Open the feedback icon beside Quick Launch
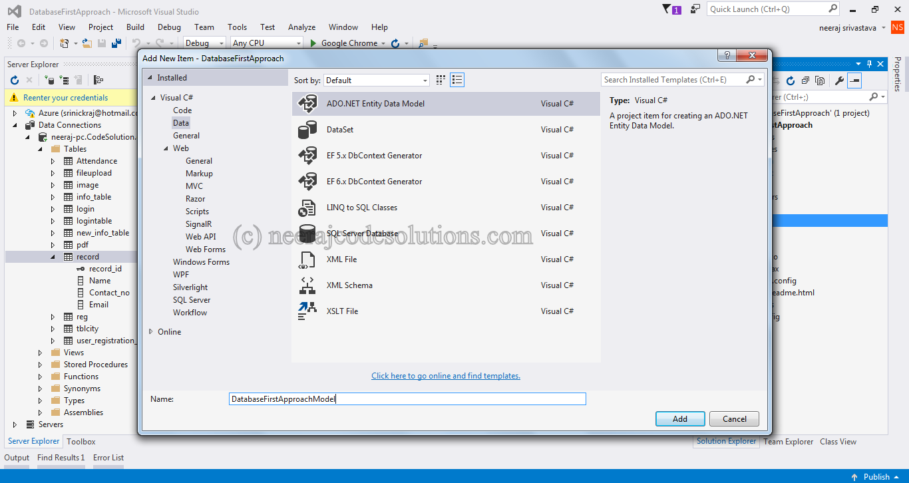Image resolution: width=909 pixels, height=483 pixels. tap(695, 9)
